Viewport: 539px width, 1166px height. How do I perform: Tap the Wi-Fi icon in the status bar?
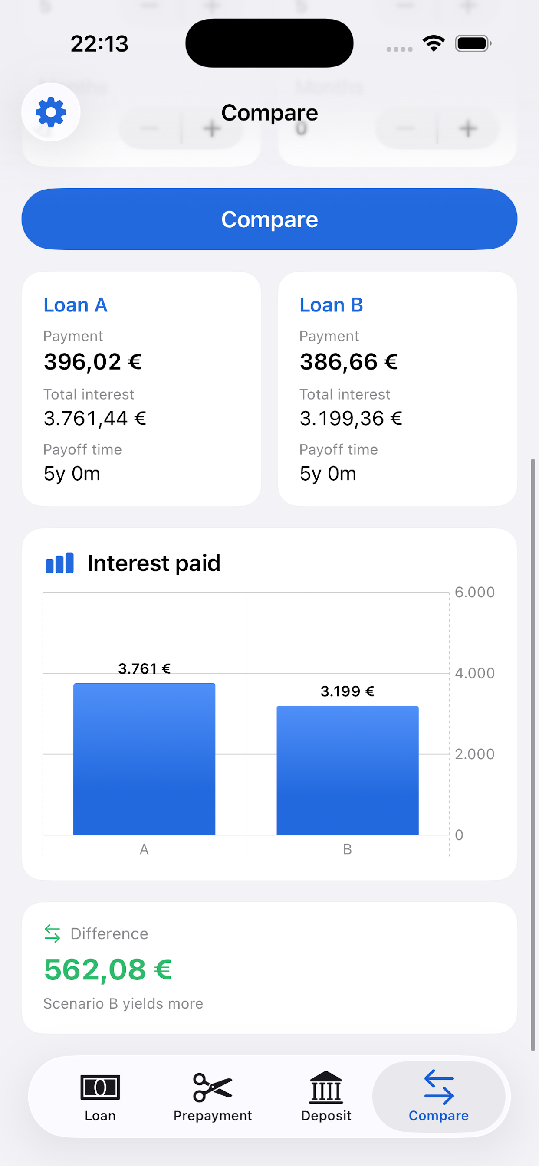pos(434,43)
